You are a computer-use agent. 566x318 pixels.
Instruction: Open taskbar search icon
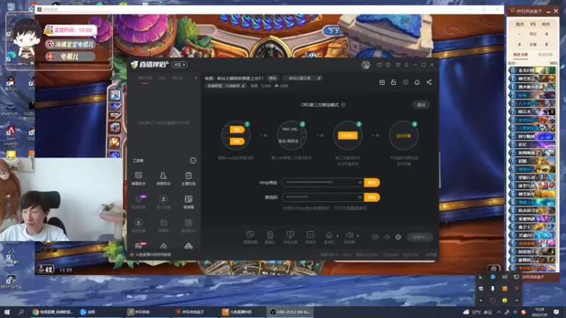click(21, 312)
